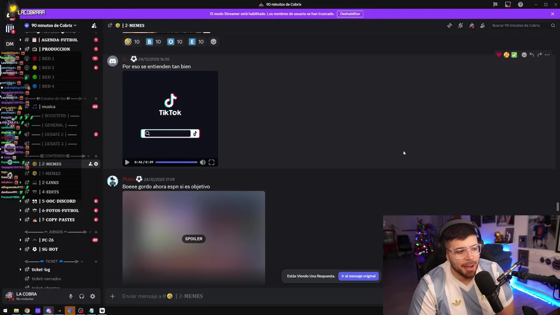Toggle the laughing emoji reaction with 10
The width and height of the screenshot is (560, 315).
(x=132, y=42)
